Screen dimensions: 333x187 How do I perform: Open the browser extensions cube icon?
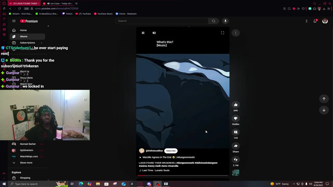pyautogui.click(x=315, y=9)
